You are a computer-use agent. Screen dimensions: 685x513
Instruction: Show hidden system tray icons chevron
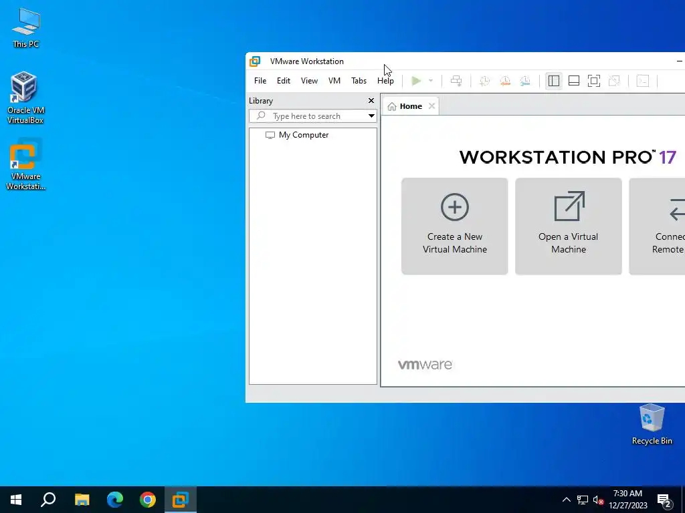pyautogui.click(x=566, y=500)
